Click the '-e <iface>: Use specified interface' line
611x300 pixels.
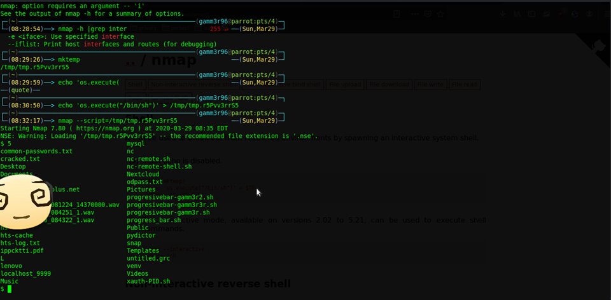[71, 37]
